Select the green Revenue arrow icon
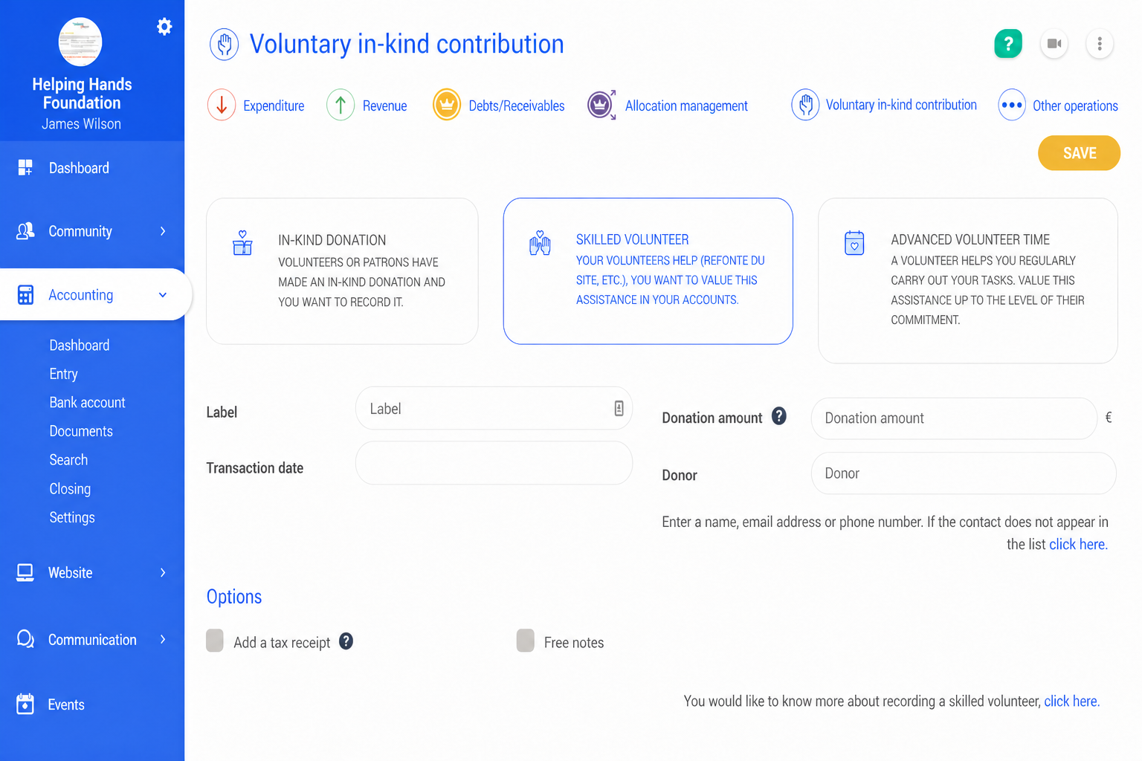 [341, 106]
